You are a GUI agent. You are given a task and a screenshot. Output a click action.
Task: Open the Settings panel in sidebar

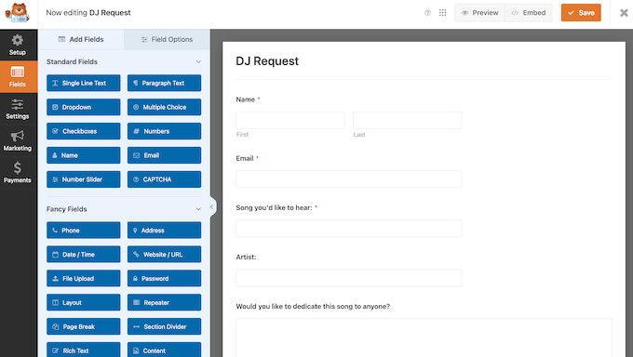point(18,109)
